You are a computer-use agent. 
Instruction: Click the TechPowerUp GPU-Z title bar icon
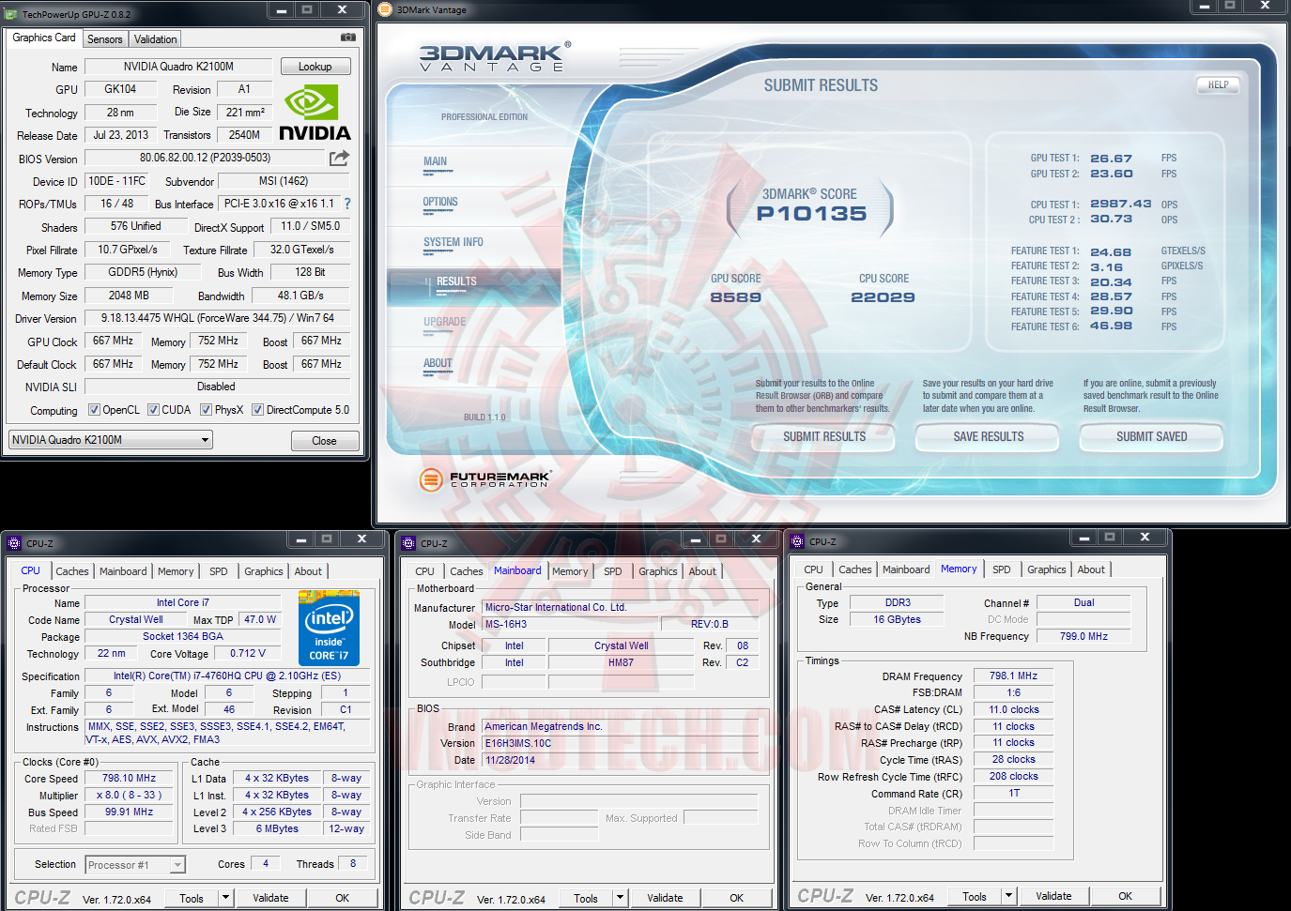coord(11,14)
